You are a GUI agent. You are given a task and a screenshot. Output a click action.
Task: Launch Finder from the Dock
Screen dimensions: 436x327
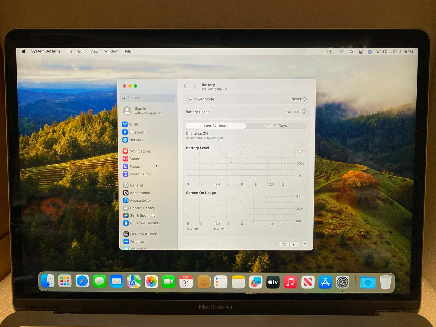(48, 282)
